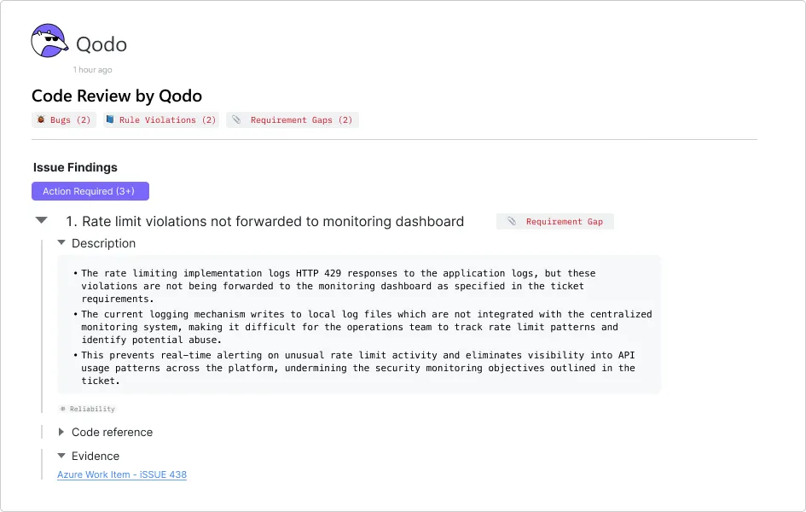This screenshot has width=806, height=512.
Task: Collapse the Evidence section
Action: 61,456
